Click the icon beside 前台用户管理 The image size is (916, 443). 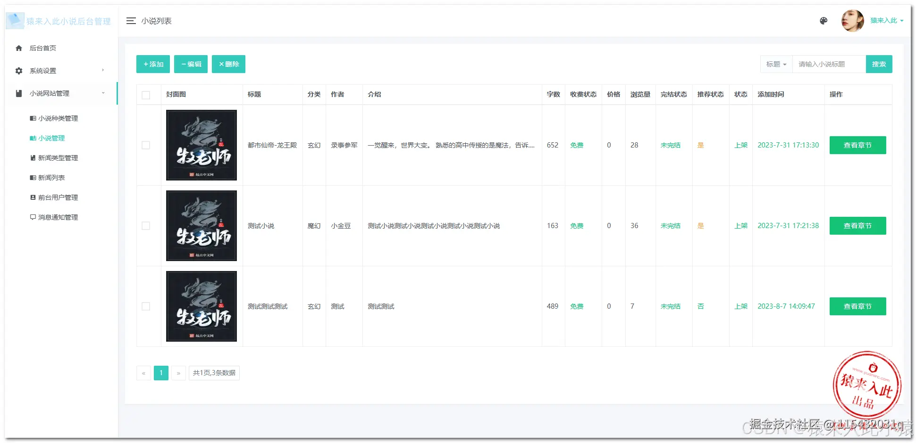coord(33,197)
